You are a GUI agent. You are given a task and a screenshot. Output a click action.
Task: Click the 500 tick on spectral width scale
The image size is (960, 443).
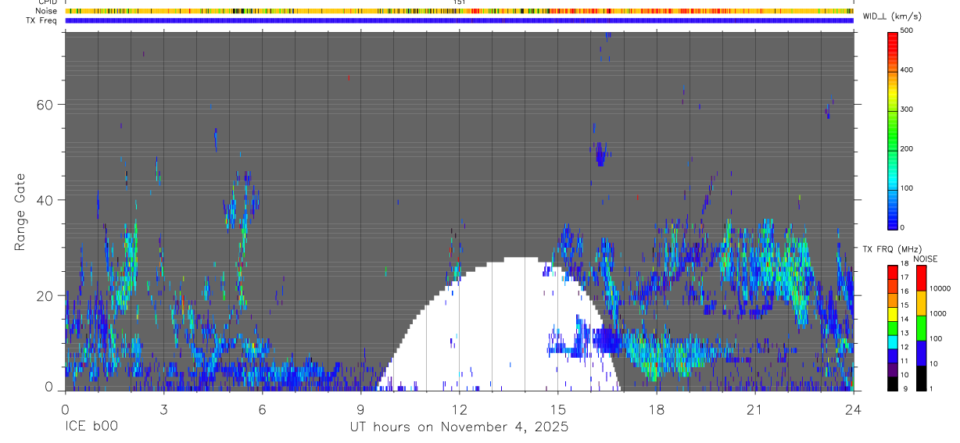[907, 30]
